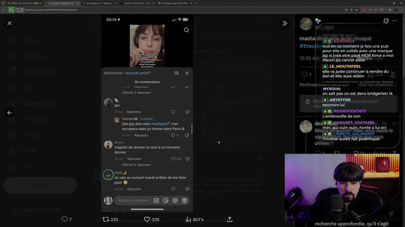This screenshot has height=227, width=405.
Task: Dislike Linon's concert comment
Action: click(x=187, y=189)
